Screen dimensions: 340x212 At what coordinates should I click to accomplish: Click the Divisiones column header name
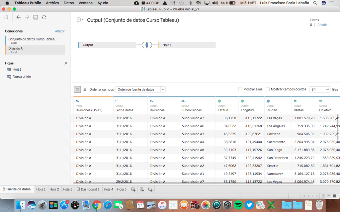tap(157, 110)
